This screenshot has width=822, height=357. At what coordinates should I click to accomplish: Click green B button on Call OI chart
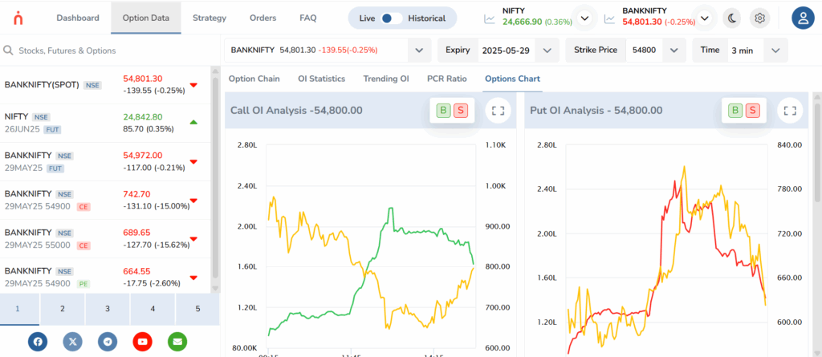tap(443, 111)
